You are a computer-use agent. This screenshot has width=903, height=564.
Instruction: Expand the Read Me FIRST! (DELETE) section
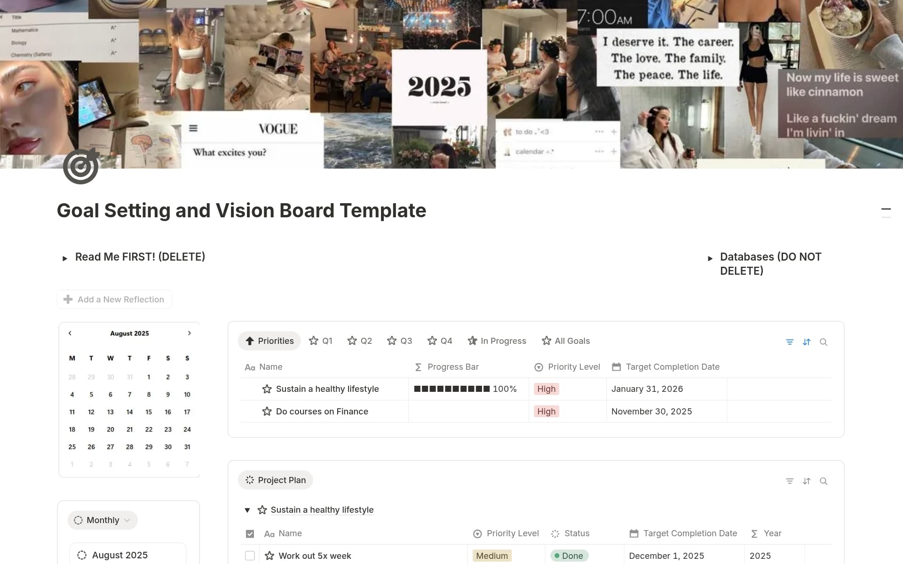tap(65, 258)
